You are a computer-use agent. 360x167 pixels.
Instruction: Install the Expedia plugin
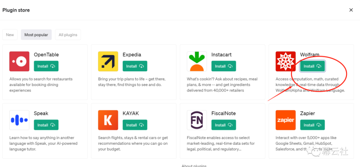[135, 66]
